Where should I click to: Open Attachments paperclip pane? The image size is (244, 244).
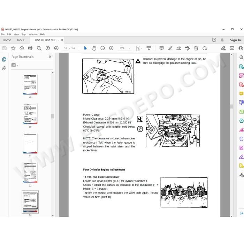4,68
